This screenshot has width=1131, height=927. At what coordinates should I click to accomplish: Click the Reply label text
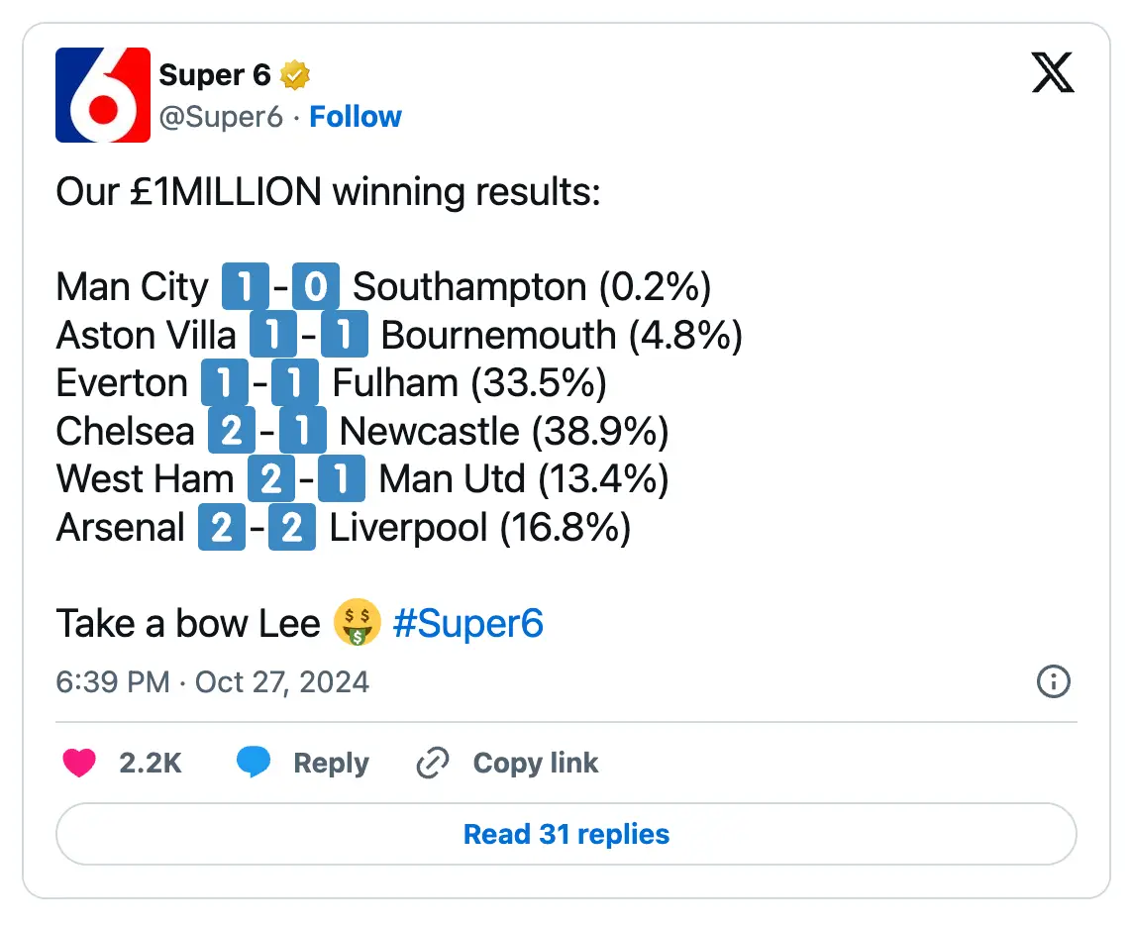[332, 763]
